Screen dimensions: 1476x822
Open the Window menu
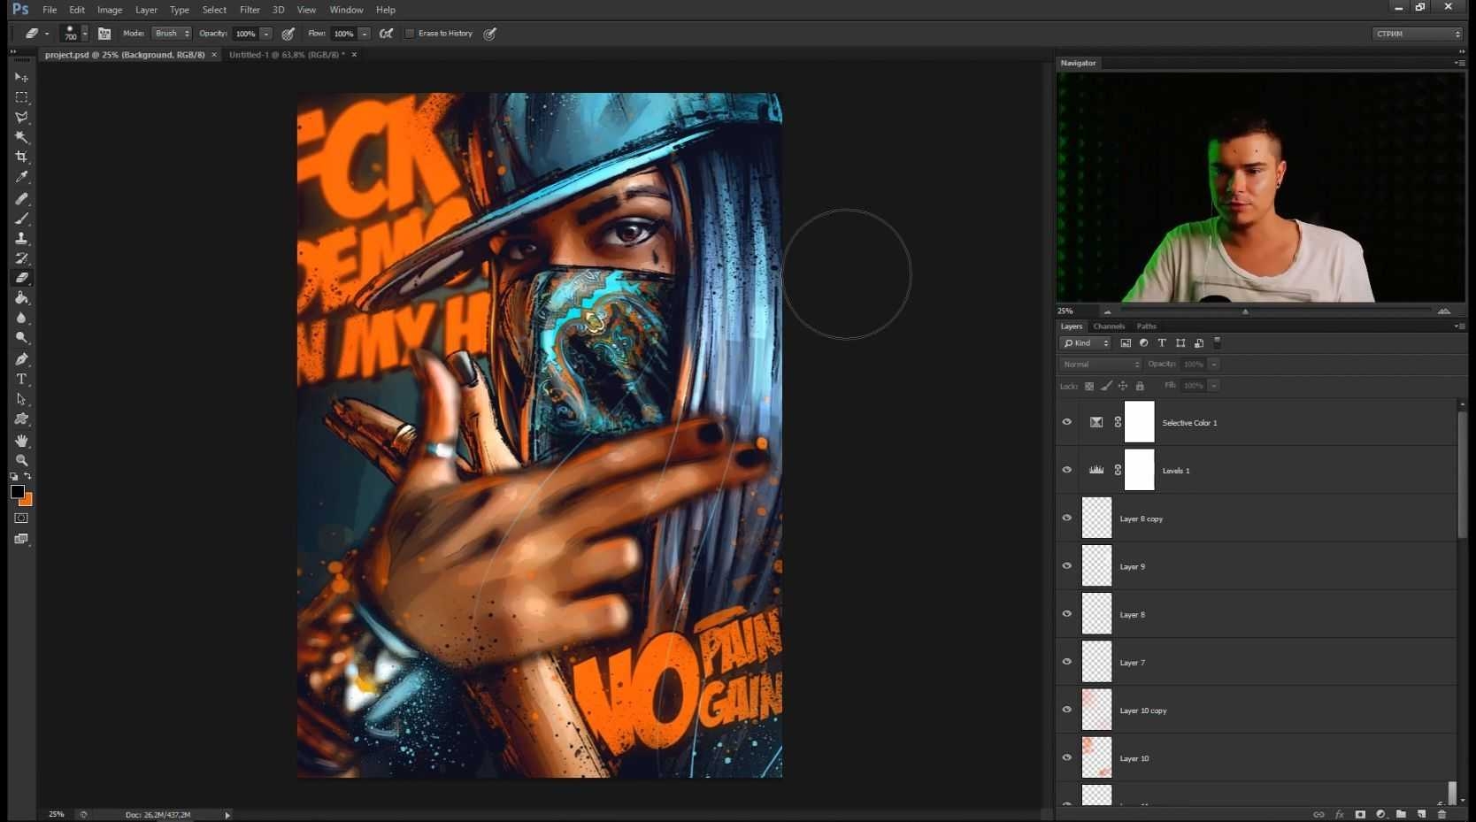[x=346, y=10]
